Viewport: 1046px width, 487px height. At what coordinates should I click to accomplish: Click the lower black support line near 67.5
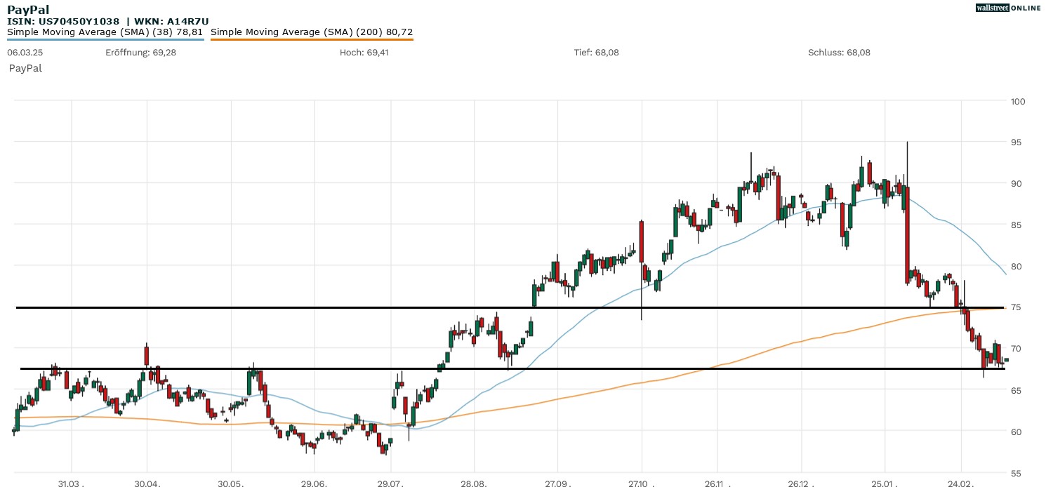click(x=512, y=368)
